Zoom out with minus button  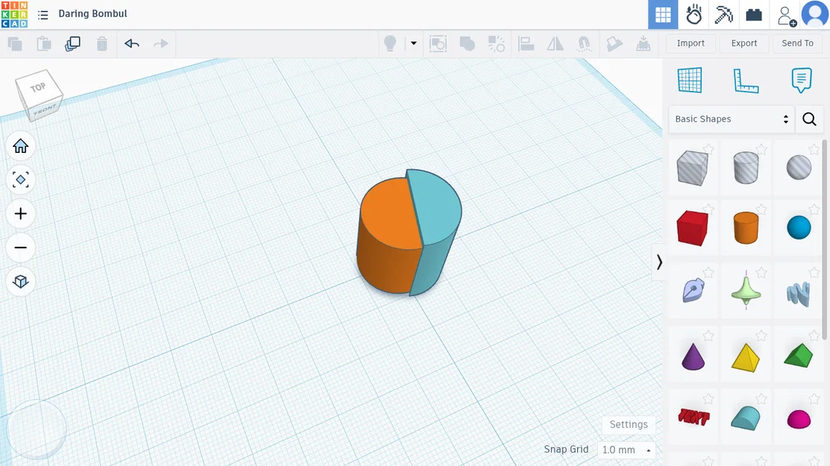(x=21, y=248)
